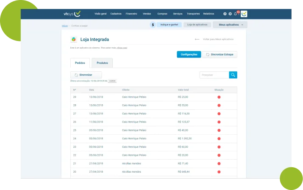The width and height of the screenshot is (303, 190).
Task: Open the Serviços menu
Action: (178, 14)
